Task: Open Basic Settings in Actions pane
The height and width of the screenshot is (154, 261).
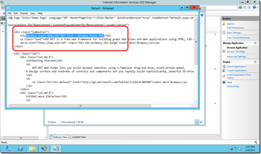Action: pyautogui.click(x=235, y=33)
